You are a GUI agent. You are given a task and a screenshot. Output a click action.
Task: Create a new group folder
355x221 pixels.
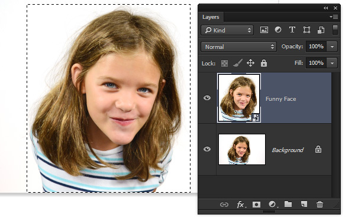tap(288, 204)
